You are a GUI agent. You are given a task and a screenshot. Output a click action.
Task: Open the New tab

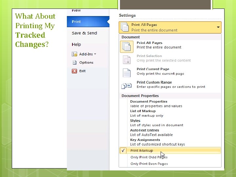[76, 10]
